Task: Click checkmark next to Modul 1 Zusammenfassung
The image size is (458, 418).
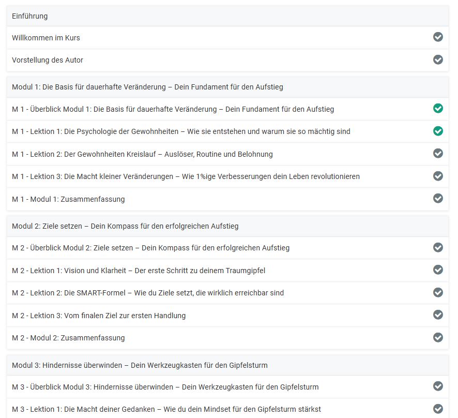Action: coord(438,199)
